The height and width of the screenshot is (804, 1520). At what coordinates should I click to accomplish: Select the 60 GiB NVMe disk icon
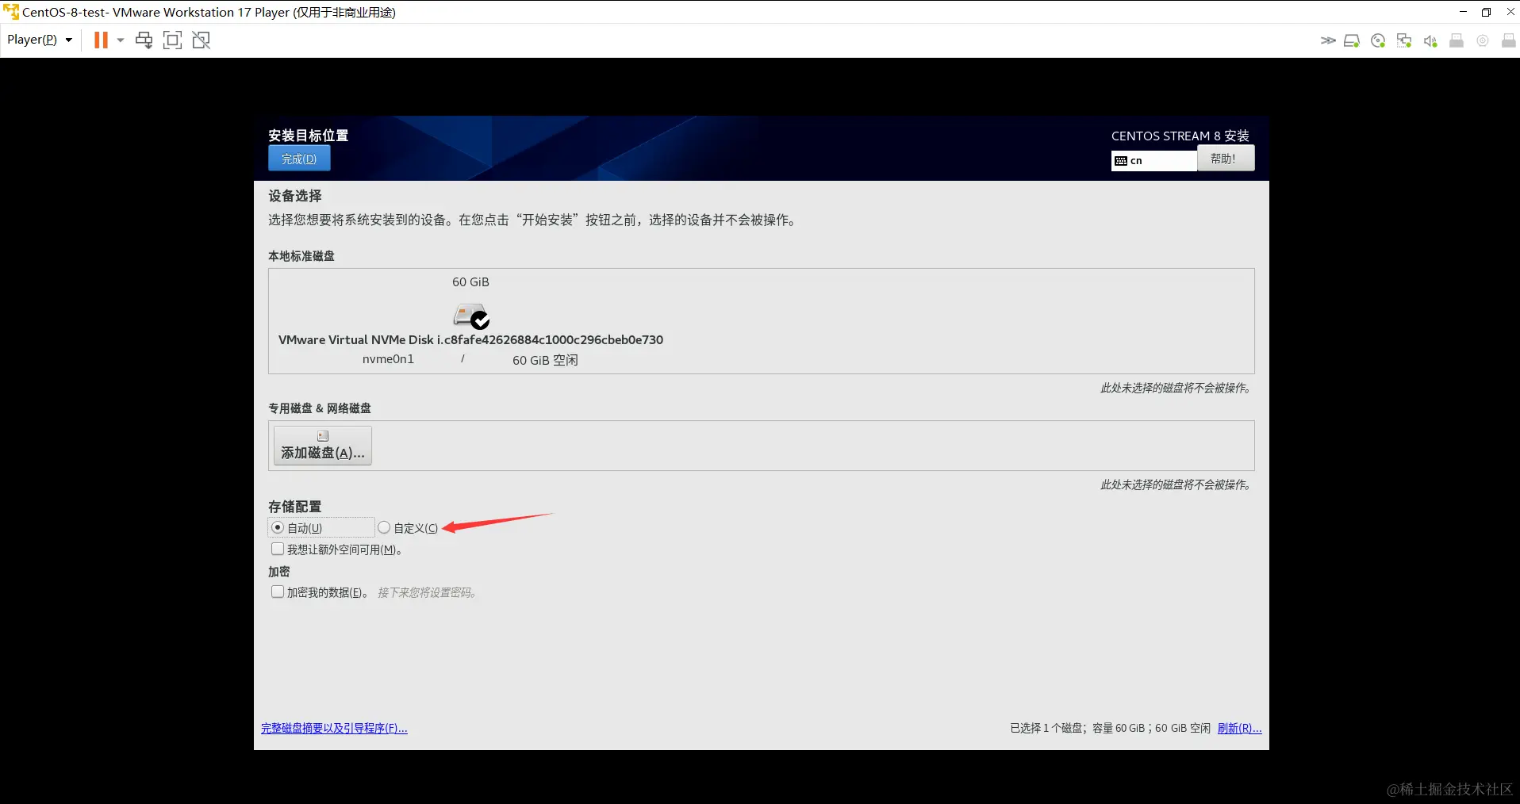[471, 316]
